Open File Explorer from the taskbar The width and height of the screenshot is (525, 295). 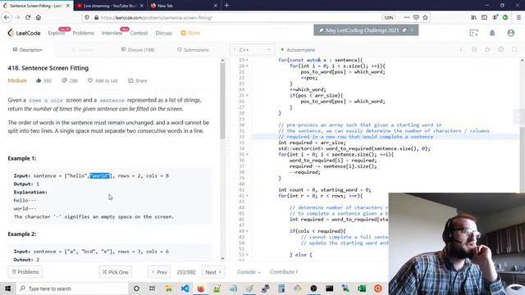tap(168, 288)
